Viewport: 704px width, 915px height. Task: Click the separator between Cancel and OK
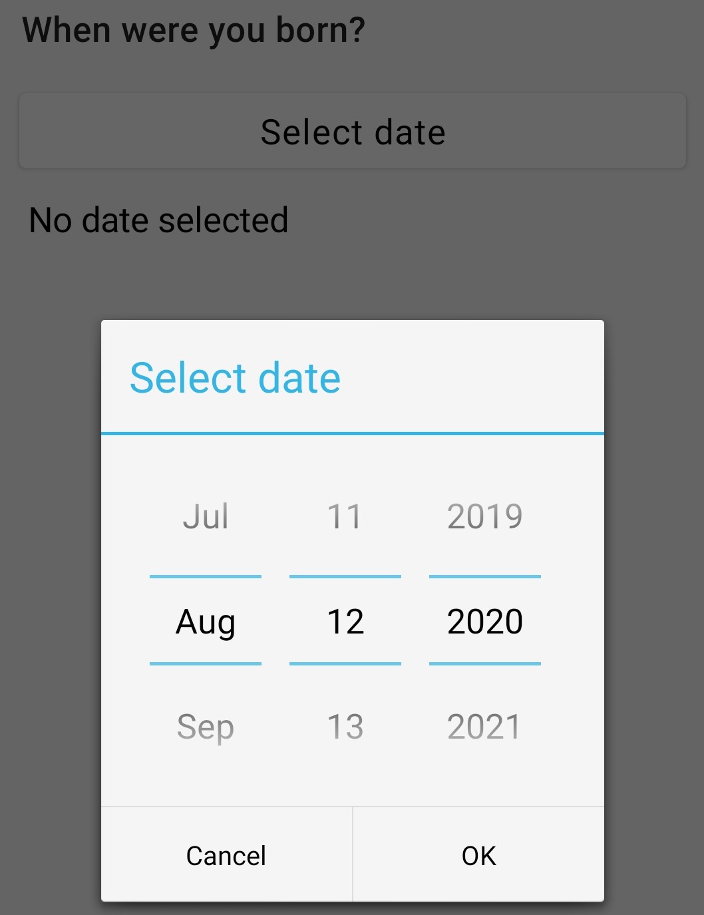tap(353, 854)
